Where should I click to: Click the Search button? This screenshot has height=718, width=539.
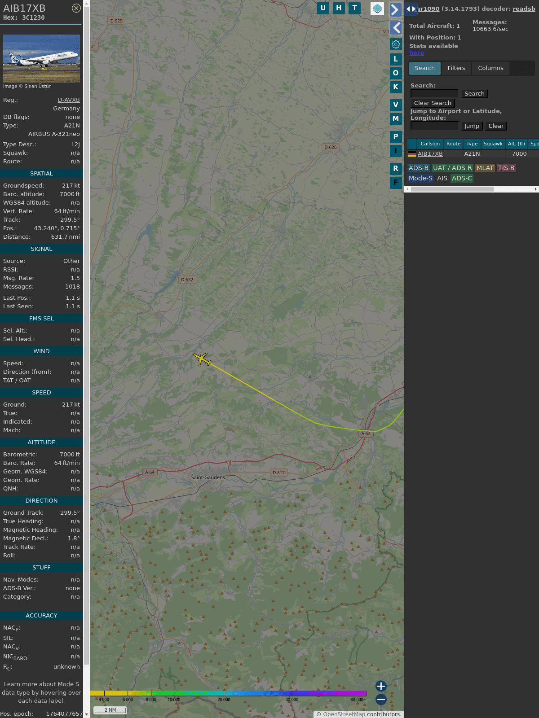[x=474, y=93]
